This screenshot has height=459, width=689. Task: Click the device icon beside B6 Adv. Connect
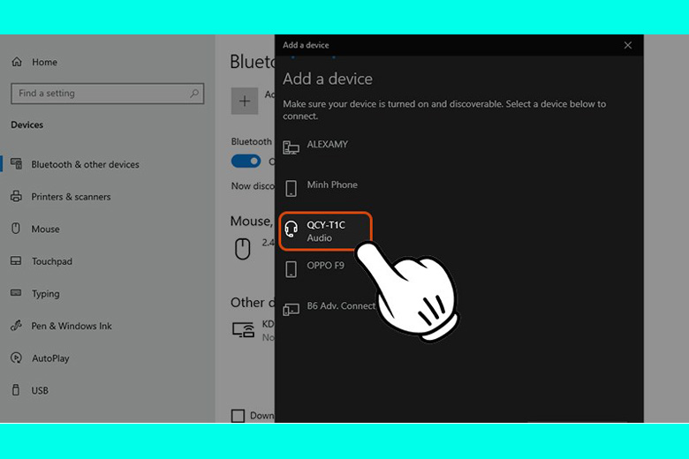pos(291,310)
